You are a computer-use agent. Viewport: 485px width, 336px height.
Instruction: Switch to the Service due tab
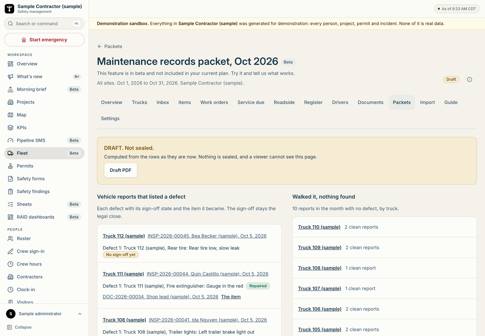251,102
